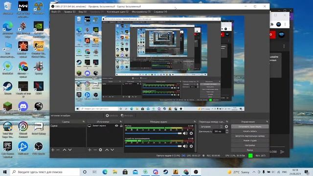
Task: Open the Scene Collection menu in OBS
Action: [x=117, y=12]
